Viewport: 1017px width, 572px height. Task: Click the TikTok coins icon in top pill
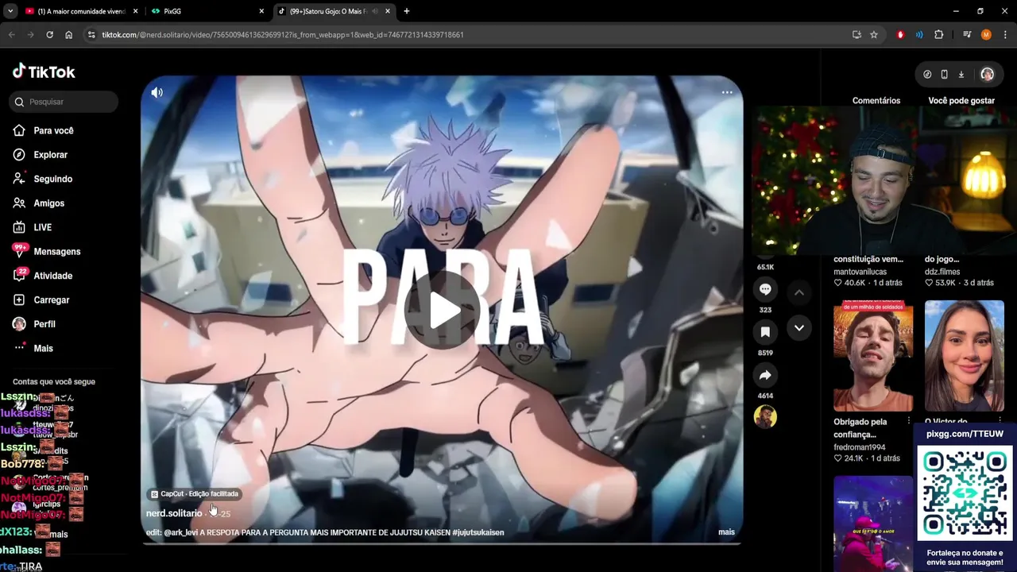(x=927, y=74)
